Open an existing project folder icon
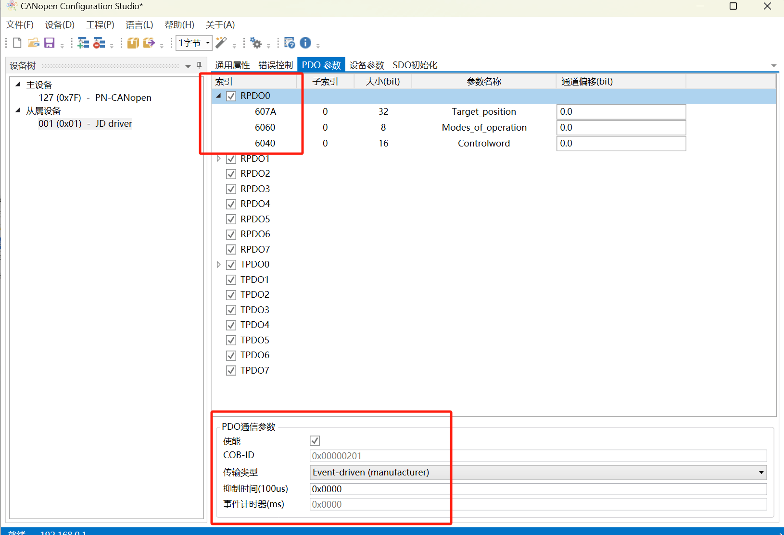This screenshot has height=535, width=784. pyautogui.click(x=33, y=43)
